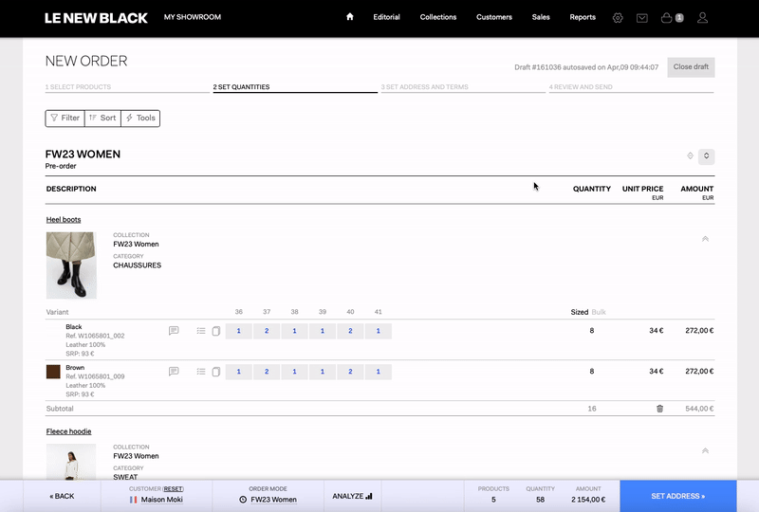Collapse the Heel boots product section
Viewport: 759px width, 512px height.
(705, 239)
